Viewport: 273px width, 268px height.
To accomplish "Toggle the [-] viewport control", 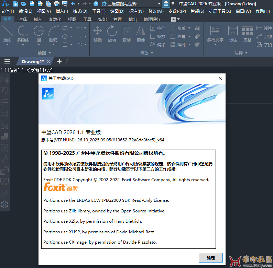I will [x=3, y=70].
